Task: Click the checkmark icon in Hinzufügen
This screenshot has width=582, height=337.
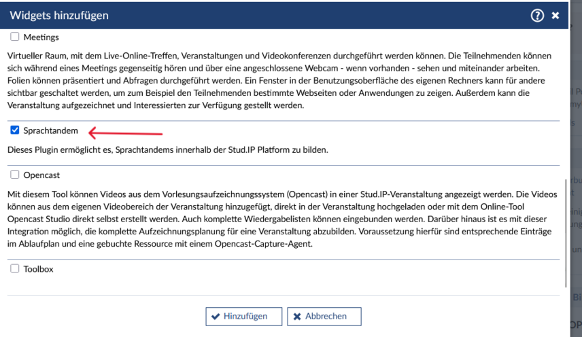Action: click(x=216, y=316)
